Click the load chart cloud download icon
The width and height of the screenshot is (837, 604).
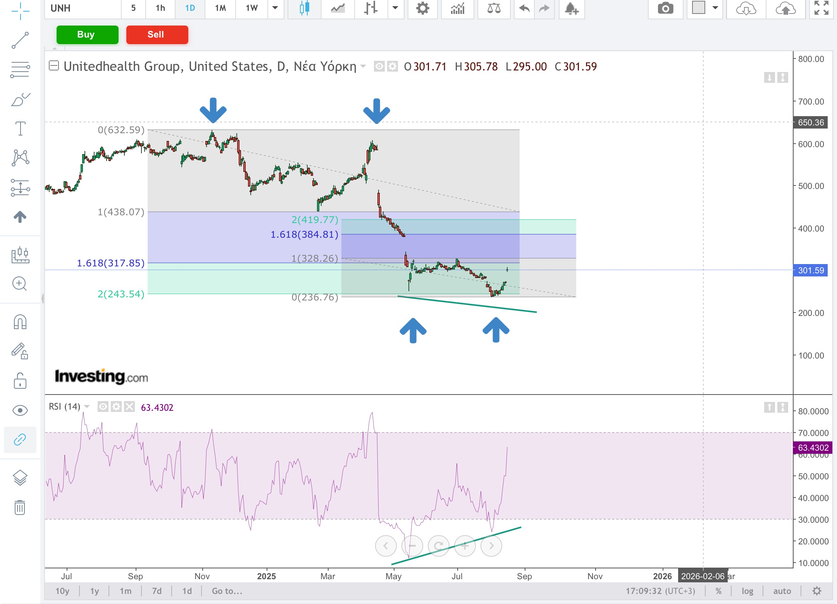tap(746, 8)
